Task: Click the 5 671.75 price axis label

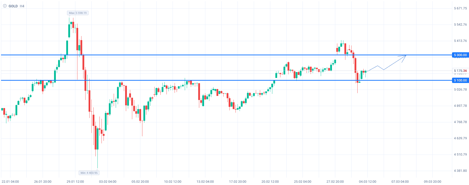Action: tap(460, 8)
